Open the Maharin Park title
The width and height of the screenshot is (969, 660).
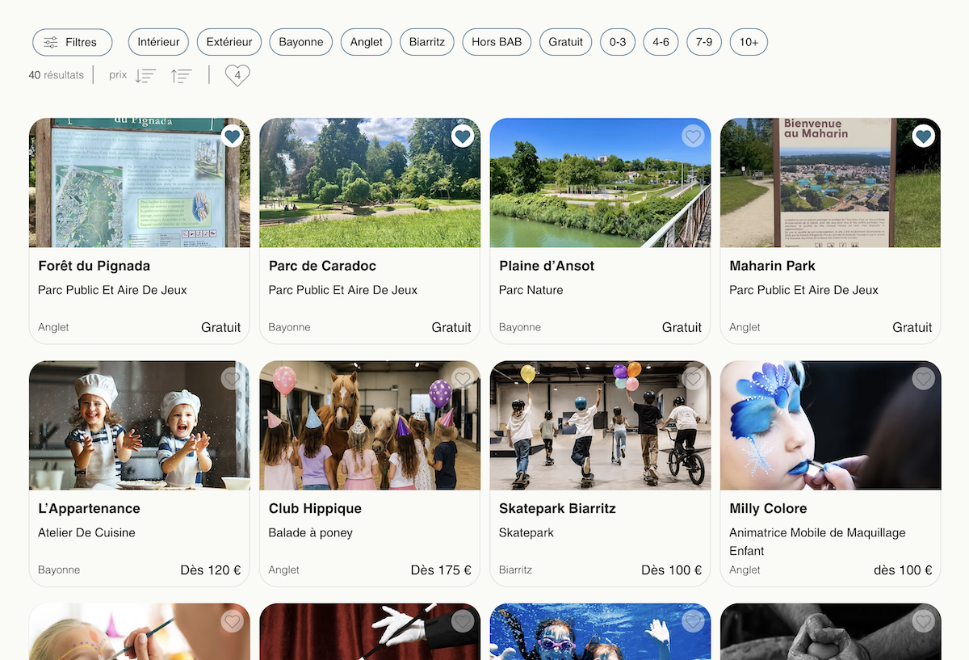(772, 266)
